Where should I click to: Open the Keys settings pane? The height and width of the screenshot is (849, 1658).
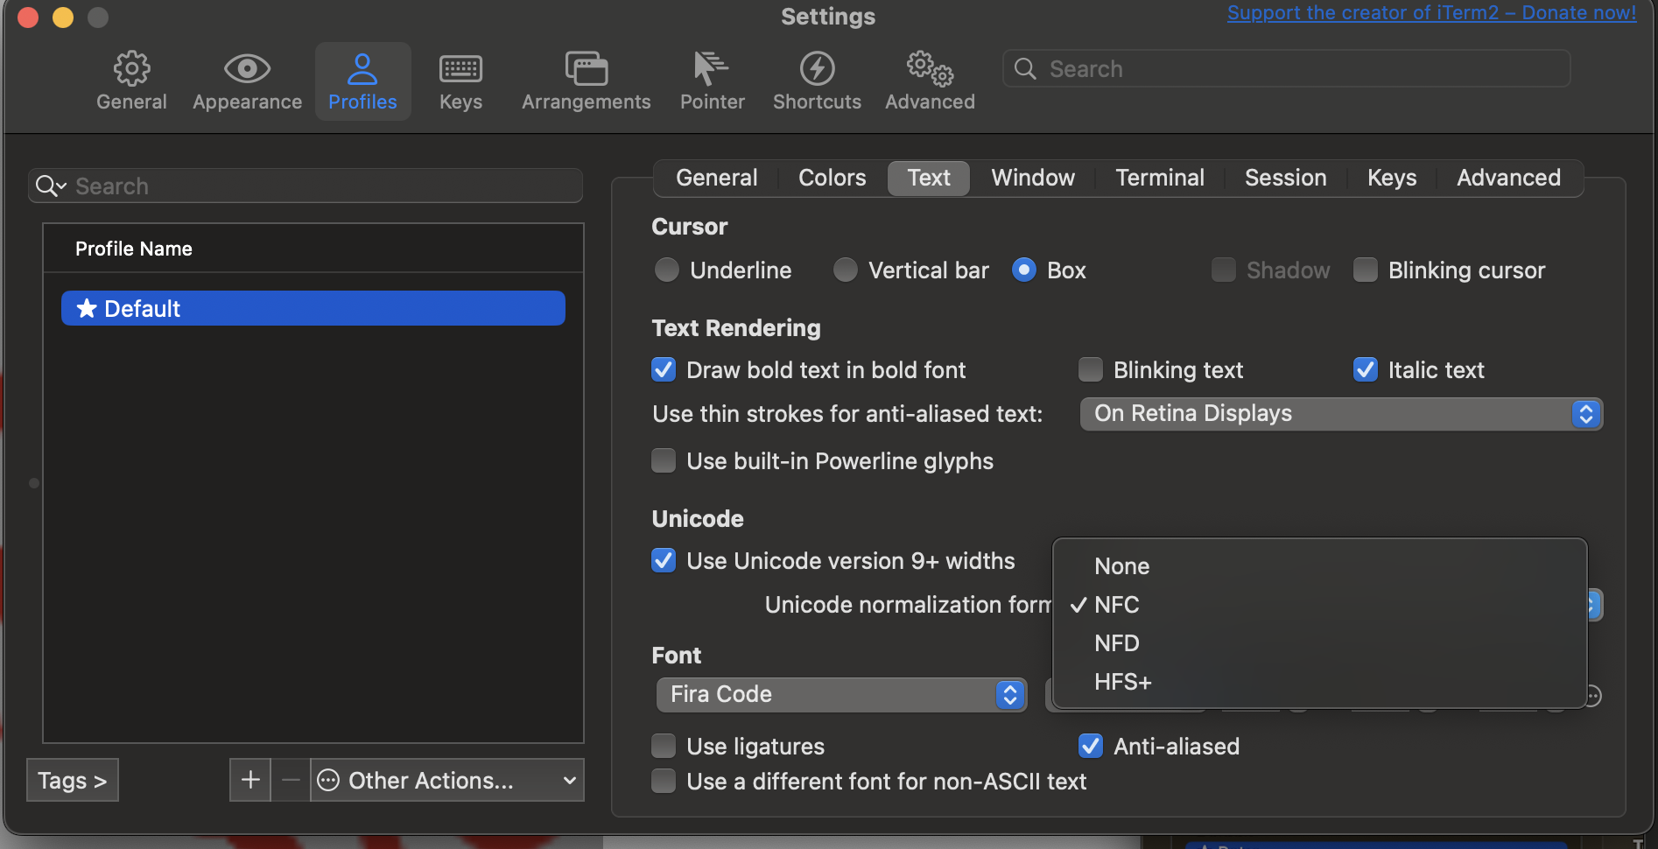point(460,81)
